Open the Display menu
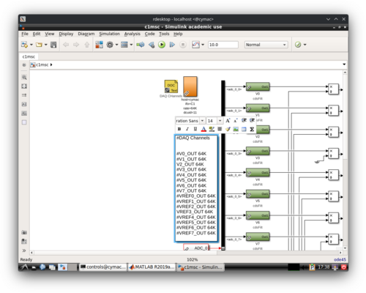This screenshot has width=366, height=293. (x=66, y=34)
